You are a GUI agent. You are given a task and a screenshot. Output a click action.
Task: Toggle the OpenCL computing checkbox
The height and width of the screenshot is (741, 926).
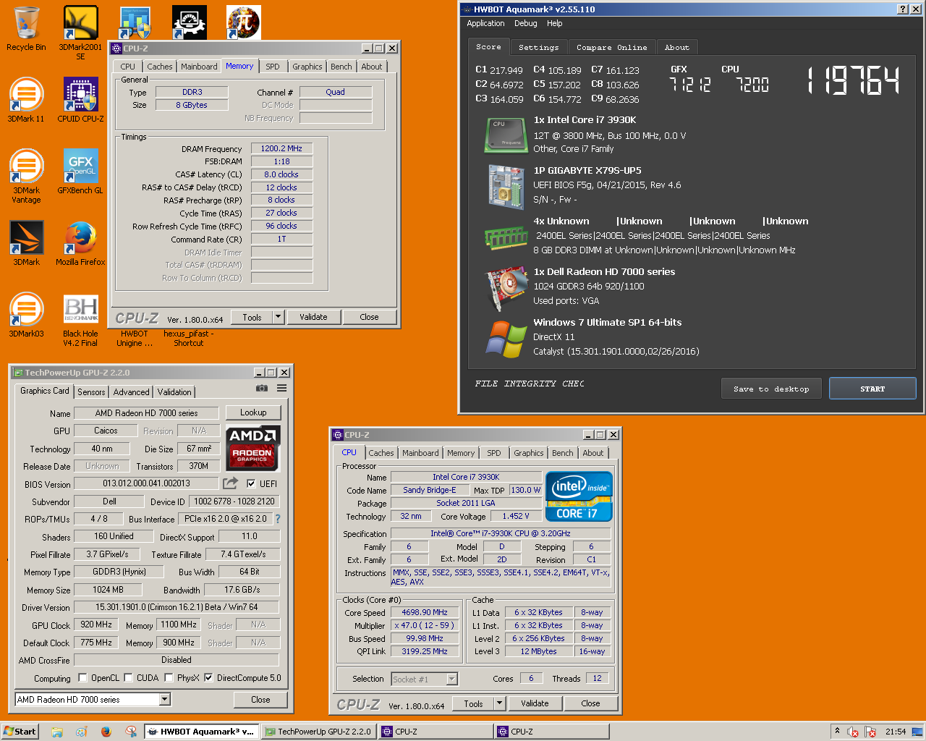(82, 678)
